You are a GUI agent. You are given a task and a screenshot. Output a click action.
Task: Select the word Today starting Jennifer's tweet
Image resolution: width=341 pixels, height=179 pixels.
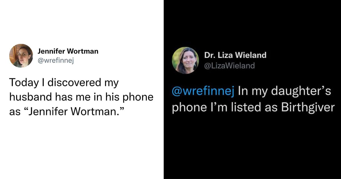pyautogui.click(x=23, y=83)
